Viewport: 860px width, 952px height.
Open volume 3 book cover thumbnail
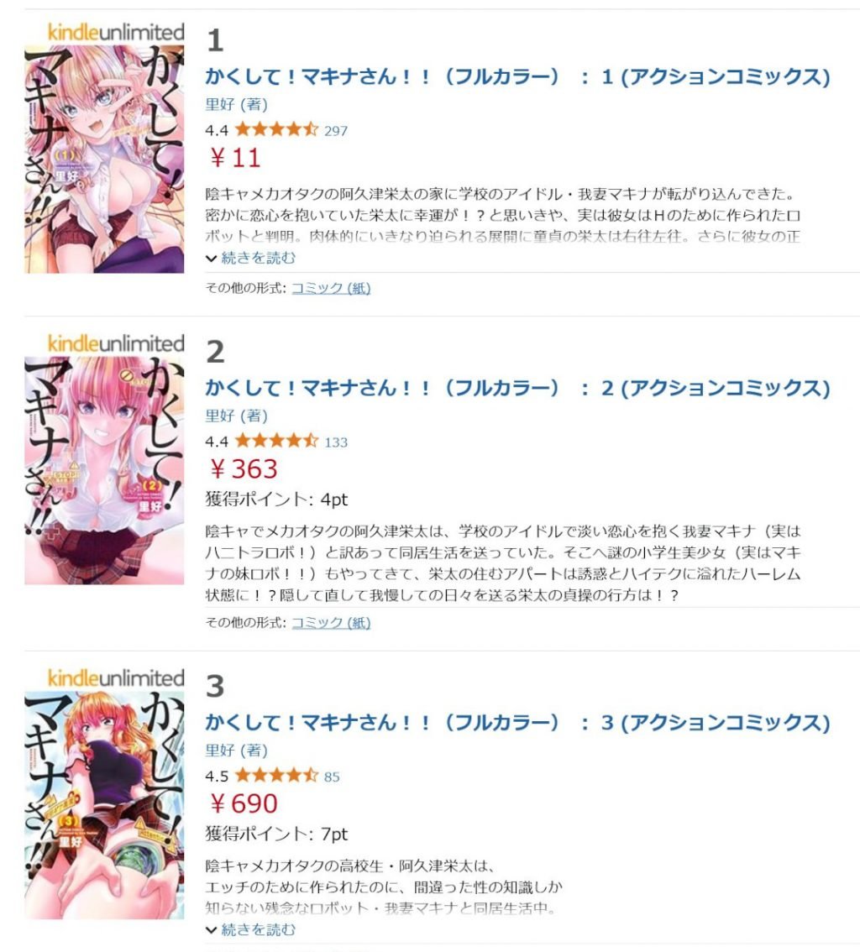tap(104, 805)
